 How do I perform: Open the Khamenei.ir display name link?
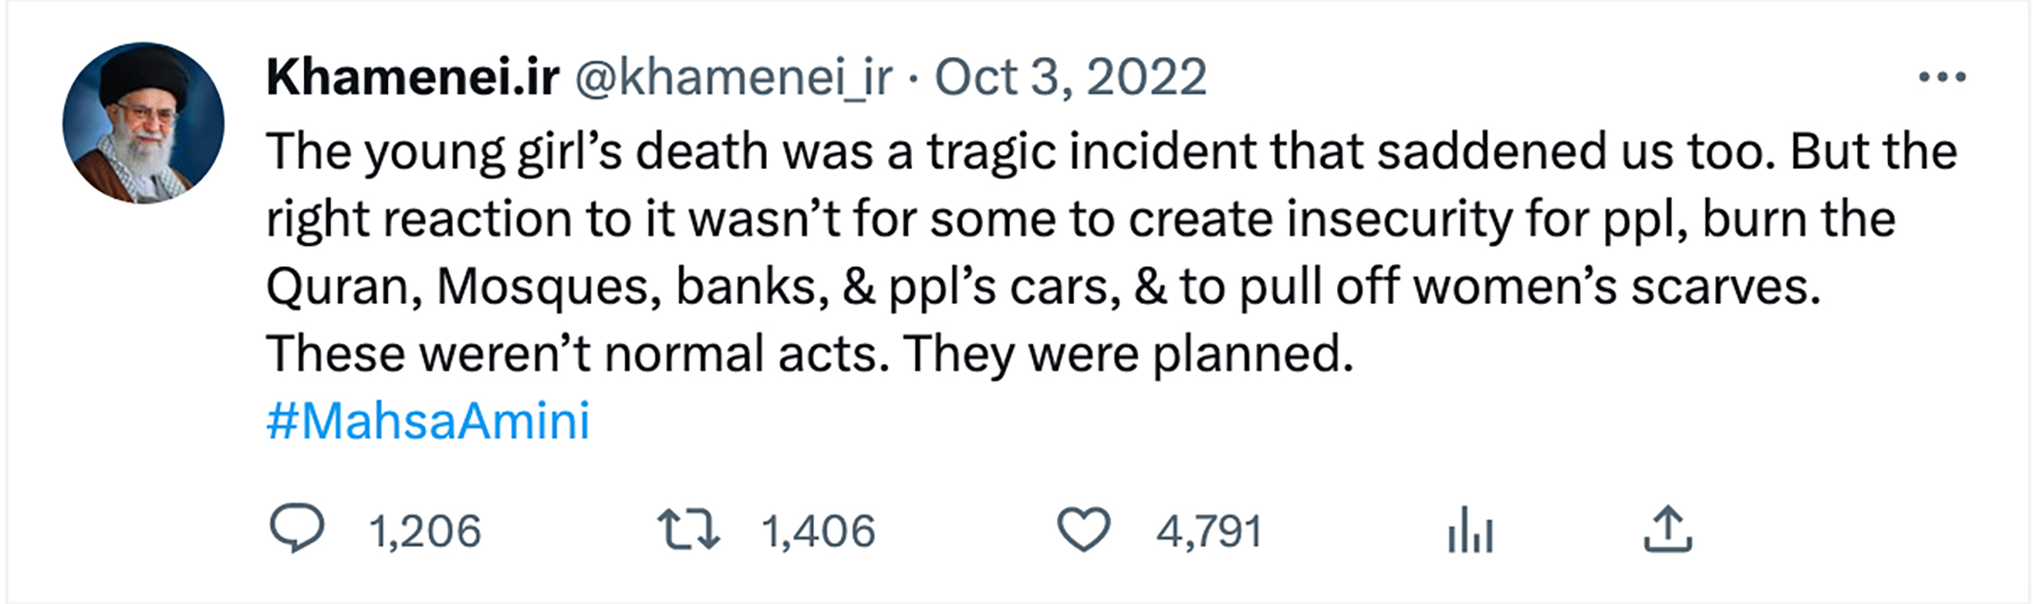(x=412, y=78)
